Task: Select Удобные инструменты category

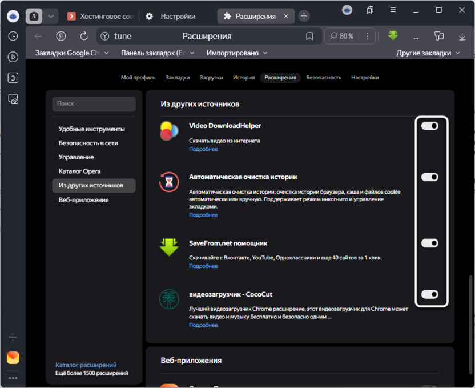Action: 94,129
